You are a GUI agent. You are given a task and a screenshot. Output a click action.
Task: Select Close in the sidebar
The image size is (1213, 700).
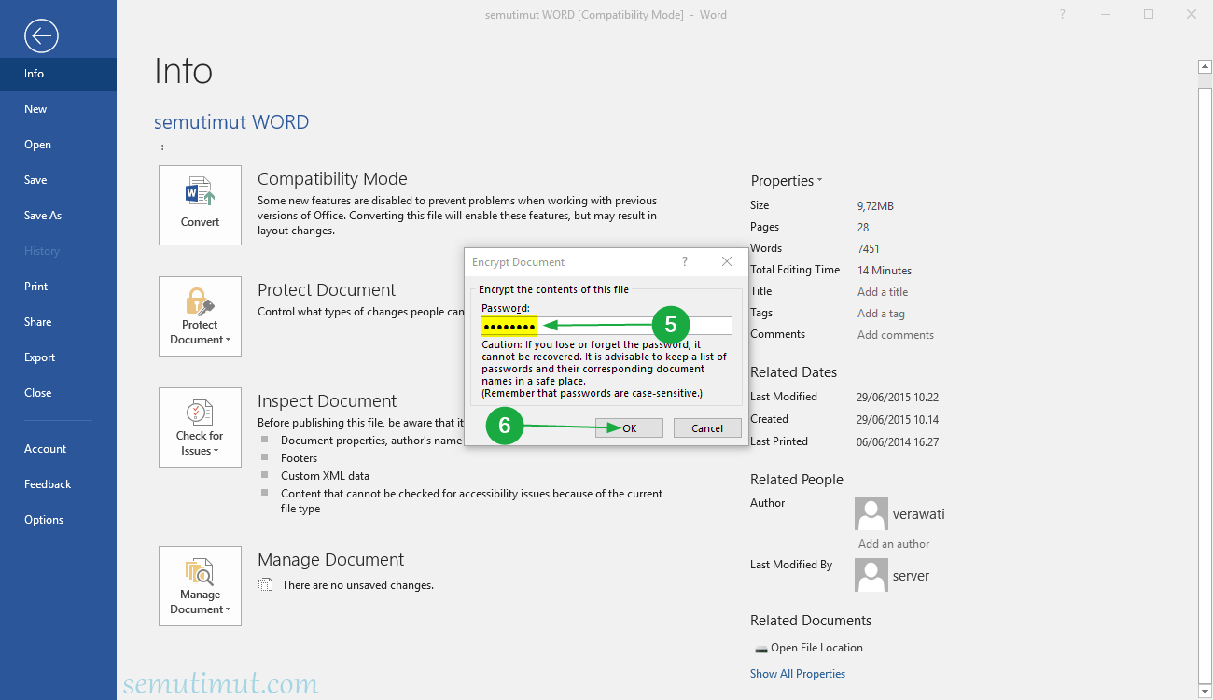pos(58,393)
